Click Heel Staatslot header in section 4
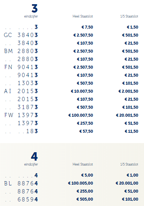Viewport: 144px width, 206px height. coord(83,164)
